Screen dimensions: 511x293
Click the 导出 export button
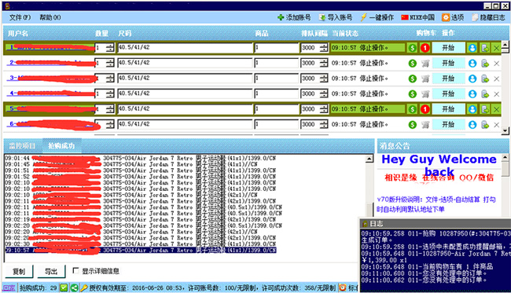pos(51,271)
